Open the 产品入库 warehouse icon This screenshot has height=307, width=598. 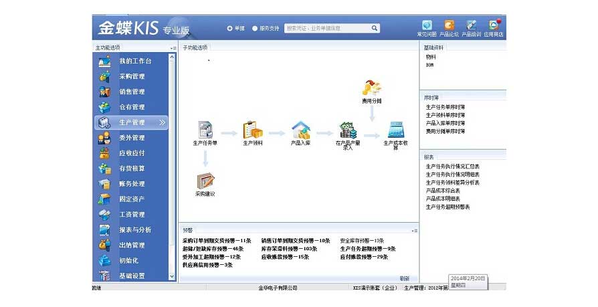300,129
